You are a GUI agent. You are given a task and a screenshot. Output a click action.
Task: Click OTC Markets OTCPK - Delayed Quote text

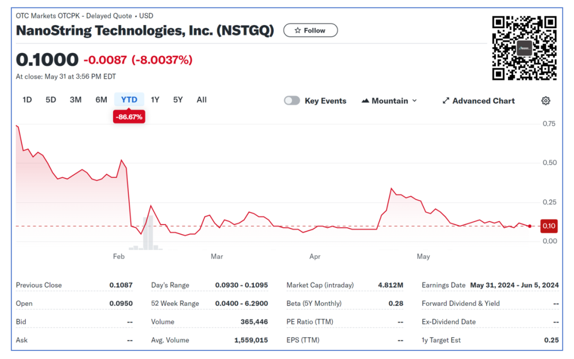coord(73,16)
